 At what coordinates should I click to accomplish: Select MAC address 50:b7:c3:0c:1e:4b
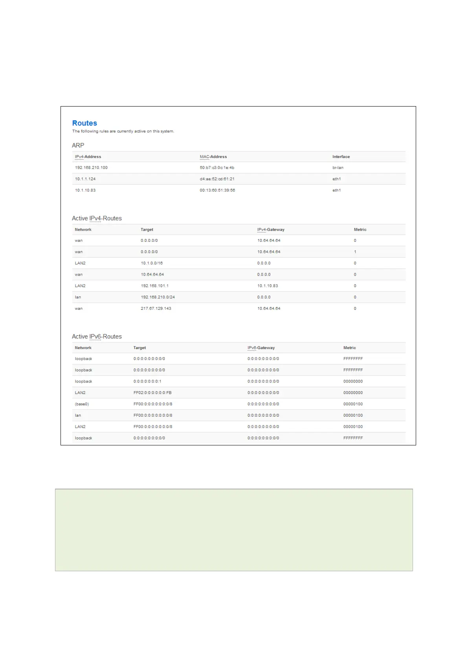tap(217, 167)
